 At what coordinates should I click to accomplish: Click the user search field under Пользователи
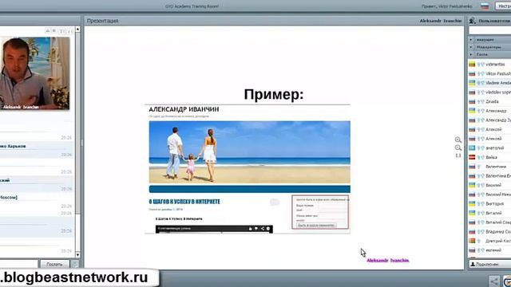click(x=489, y=30)
